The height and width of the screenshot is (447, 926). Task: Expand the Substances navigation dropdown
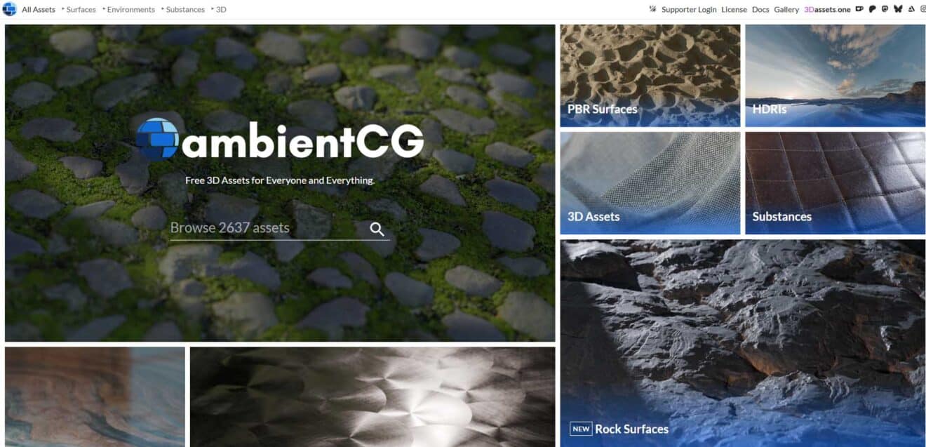pyautogui.click(x=183, y=10)
